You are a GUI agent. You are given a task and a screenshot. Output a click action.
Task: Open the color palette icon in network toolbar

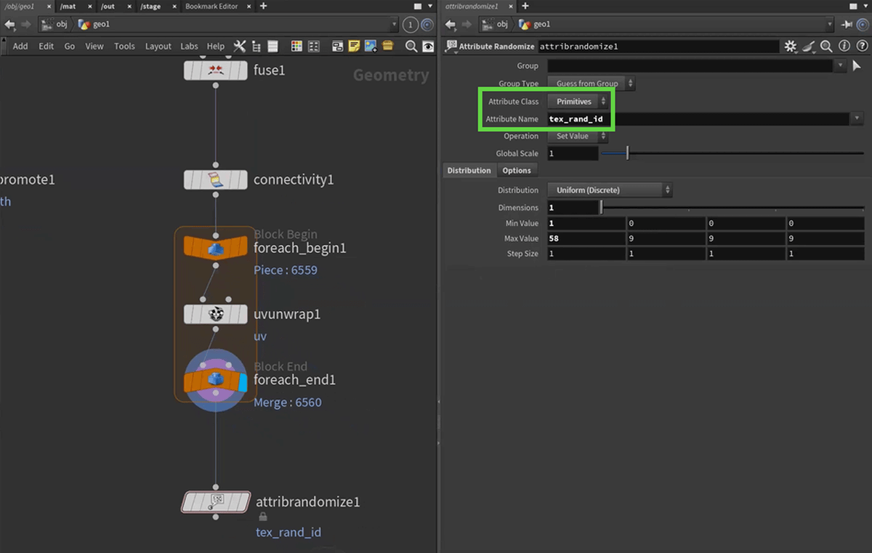click(x=296, y=46)
